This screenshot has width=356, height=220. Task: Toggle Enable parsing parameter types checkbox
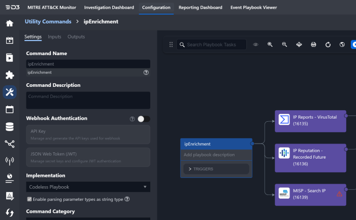[30, 199]
